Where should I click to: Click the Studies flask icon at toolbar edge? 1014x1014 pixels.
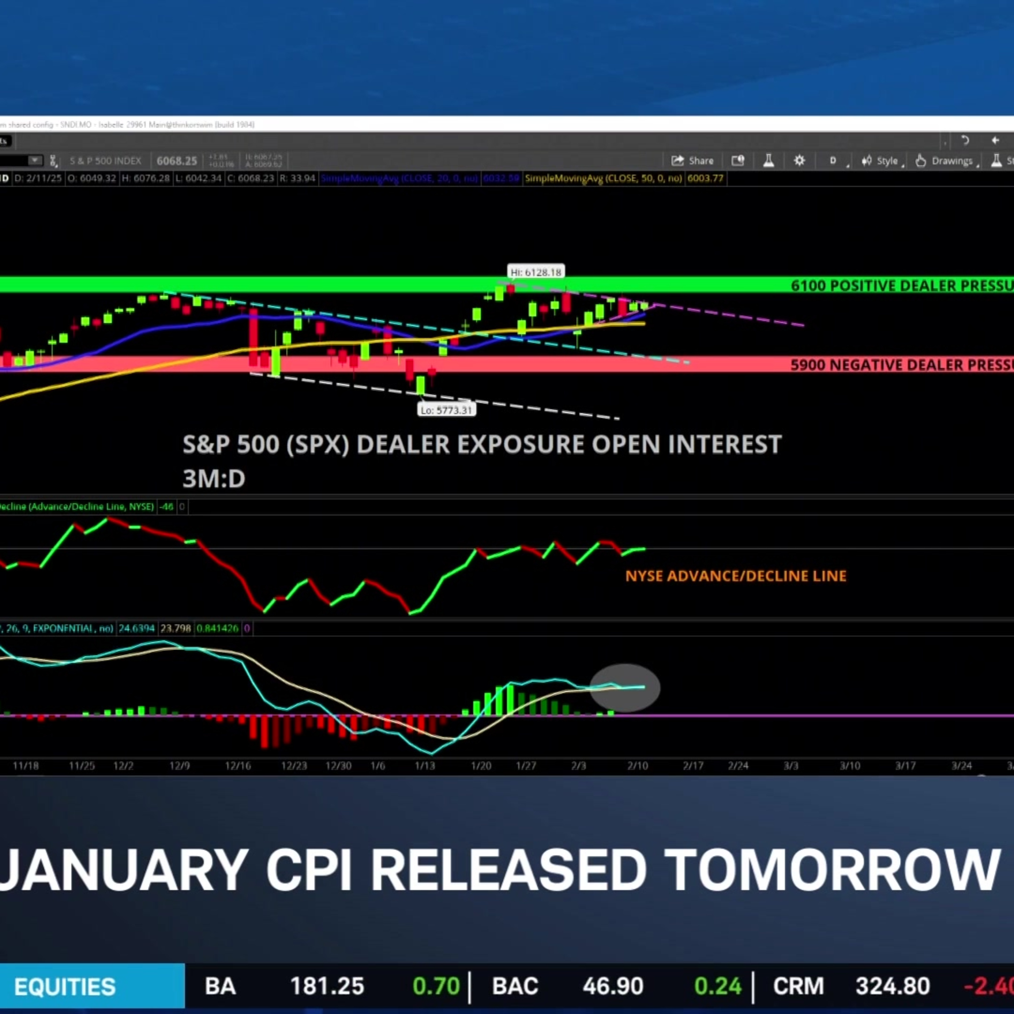point(996,161)
